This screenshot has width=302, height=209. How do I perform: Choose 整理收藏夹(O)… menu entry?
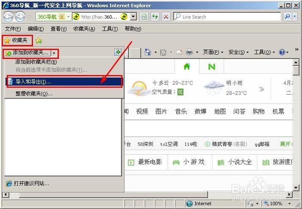[34, 94]
